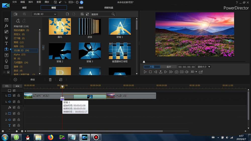The width and height of the screenshot is (251, 141).
Task: Toggle title track enable checkbox
Action: click(x=14, y=125)
